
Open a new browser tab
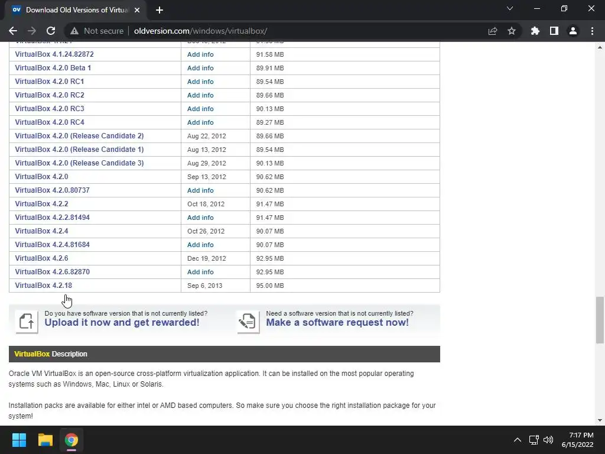click(x=160, y=10)
